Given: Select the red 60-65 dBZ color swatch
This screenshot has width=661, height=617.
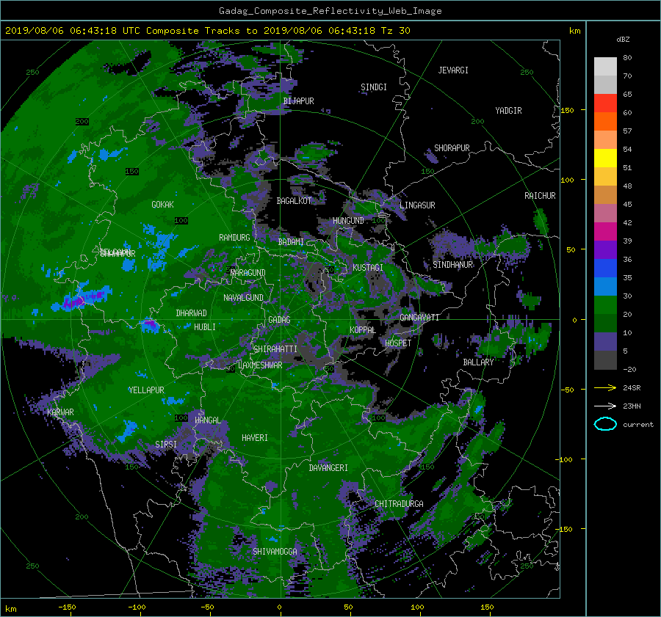Looking at the screenshot, I should click(605, 103).
